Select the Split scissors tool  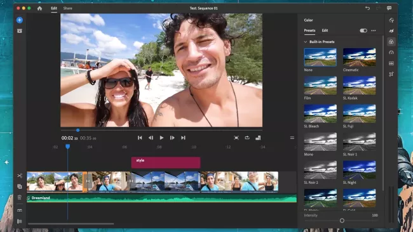(x=20, y=176)
